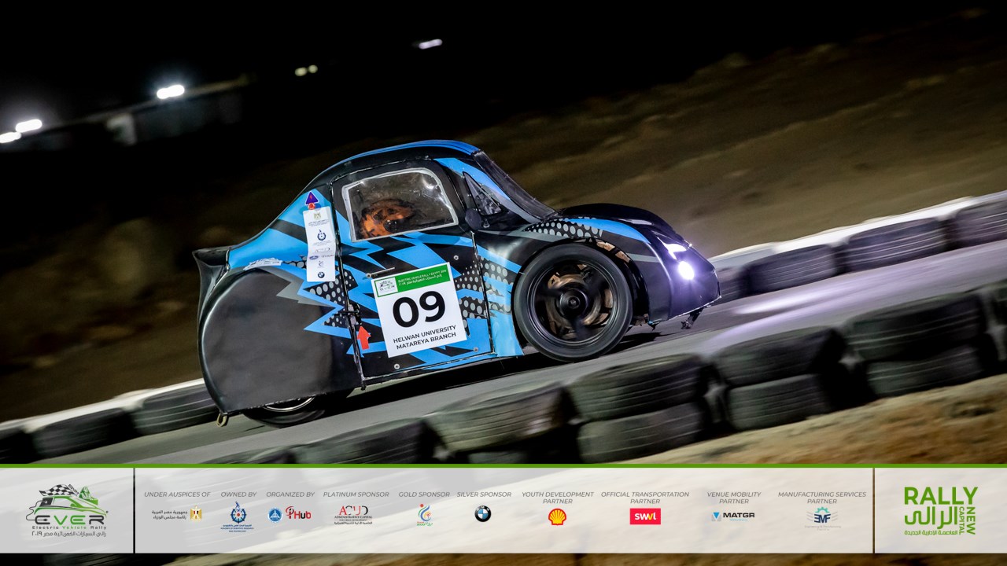Click the Shell logo

coord(557,516)
